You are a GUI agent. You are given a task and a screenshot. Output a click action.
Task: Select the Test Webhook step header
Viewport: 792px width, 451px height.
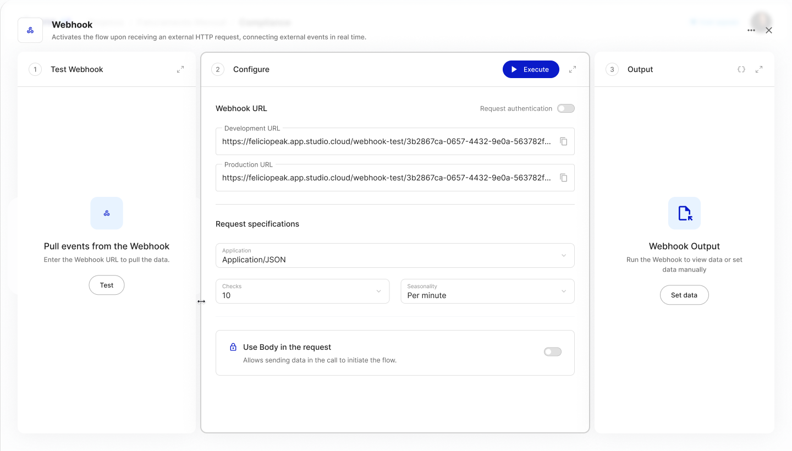click(77, 69)
